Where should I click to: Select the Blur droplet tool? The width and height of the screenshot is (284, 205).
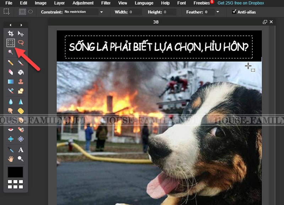coord(11,102)
